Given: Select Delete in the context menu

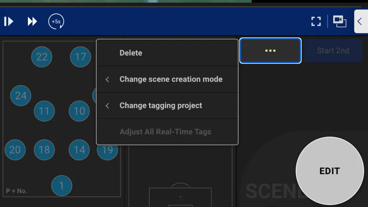Looking at the screenshot, I should point(167,53).
